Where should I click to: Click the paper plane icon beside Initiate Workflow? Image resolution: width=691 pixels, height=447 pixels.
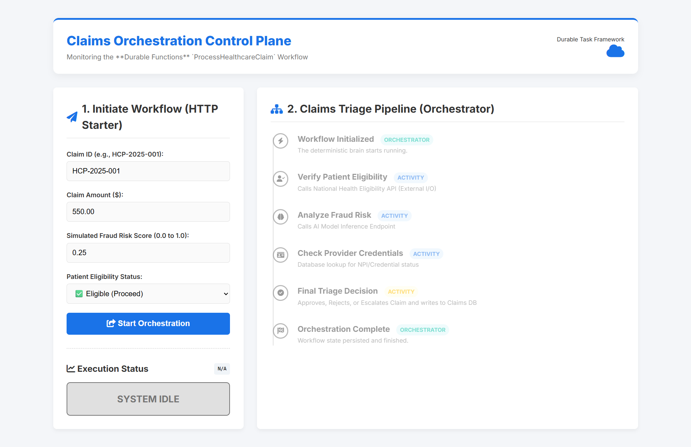72,117
